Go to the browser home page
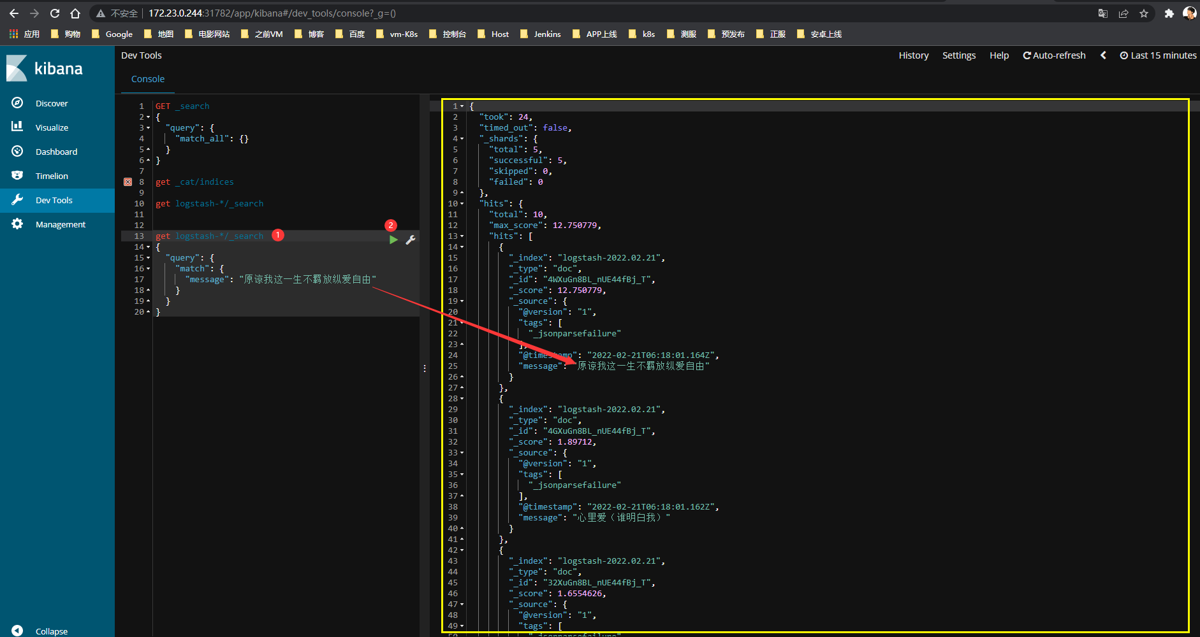The height and width of the screenshot is (637, 1200). (x=75, y=13)
